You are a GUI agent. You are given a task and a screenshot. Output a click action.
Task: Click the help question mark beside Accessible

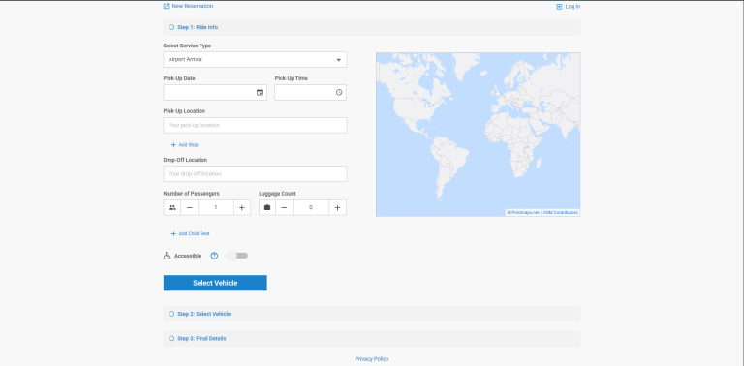[214, 256]
